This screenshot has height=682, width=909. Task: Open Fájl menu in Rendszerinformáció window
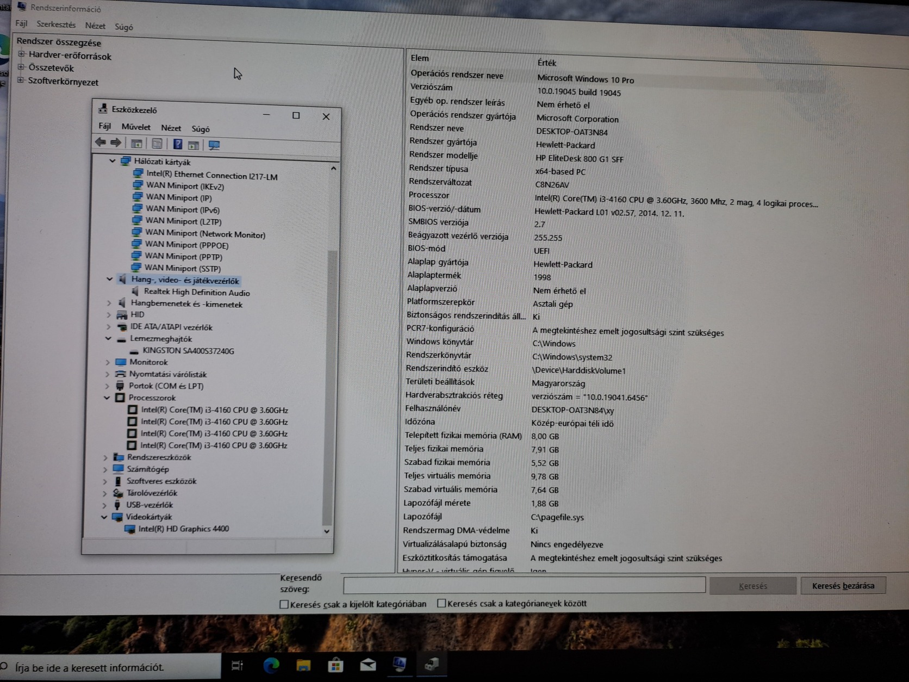[21, 23]
